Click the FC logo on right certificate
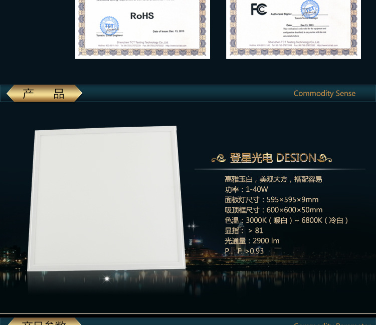Viewport: 376px width, 325px height. click(259, 10)
